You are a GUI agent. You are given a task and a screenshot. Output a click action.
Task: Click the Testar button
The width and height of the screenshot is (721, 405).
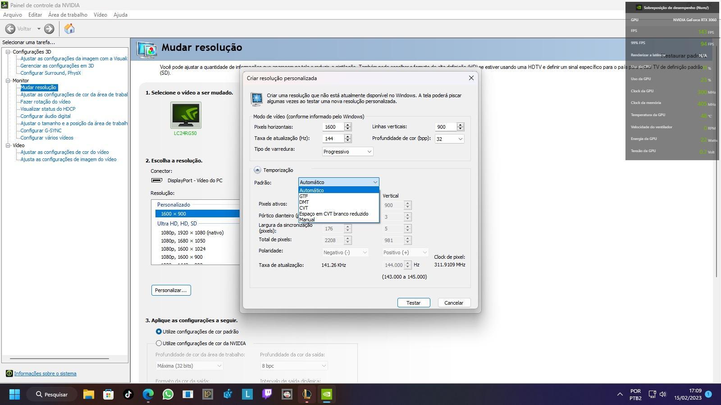414,303
